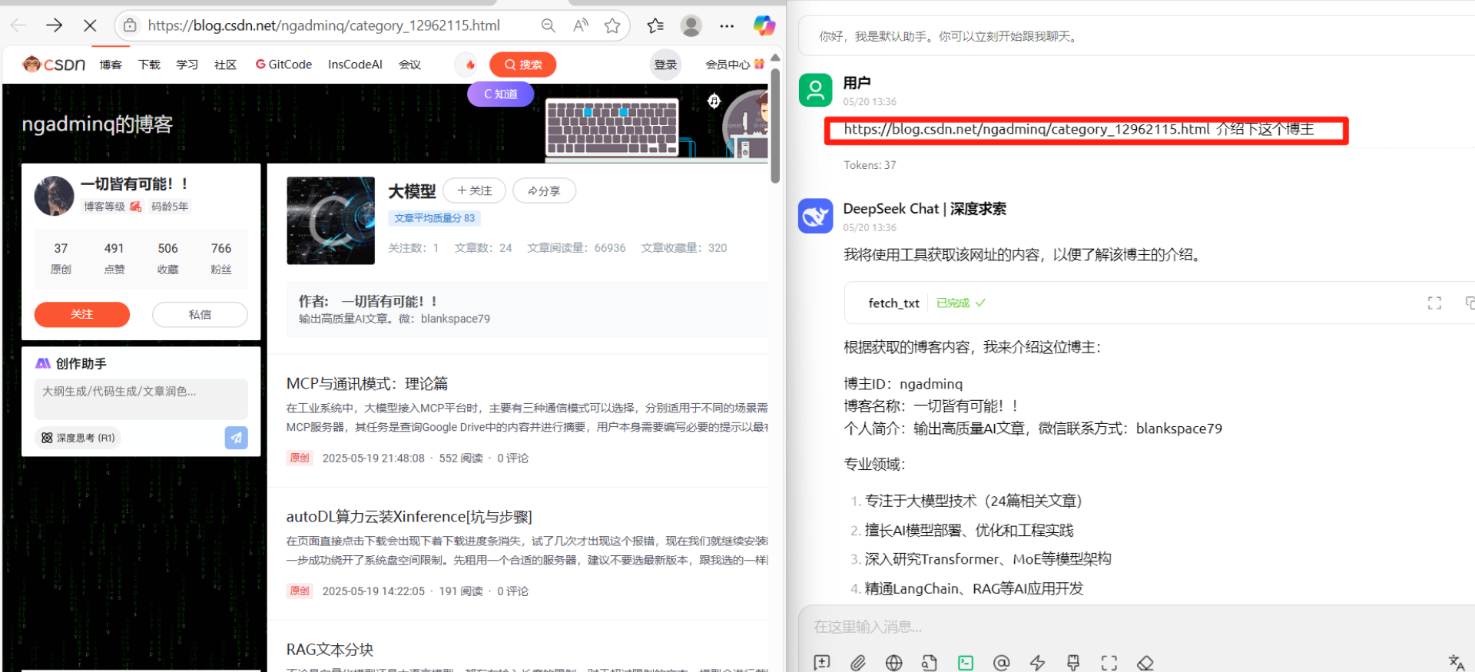This screenshot has width=1475, height=672.
Task: Toggle the 深度思考 (R1) option
Action: pos(78,438)
